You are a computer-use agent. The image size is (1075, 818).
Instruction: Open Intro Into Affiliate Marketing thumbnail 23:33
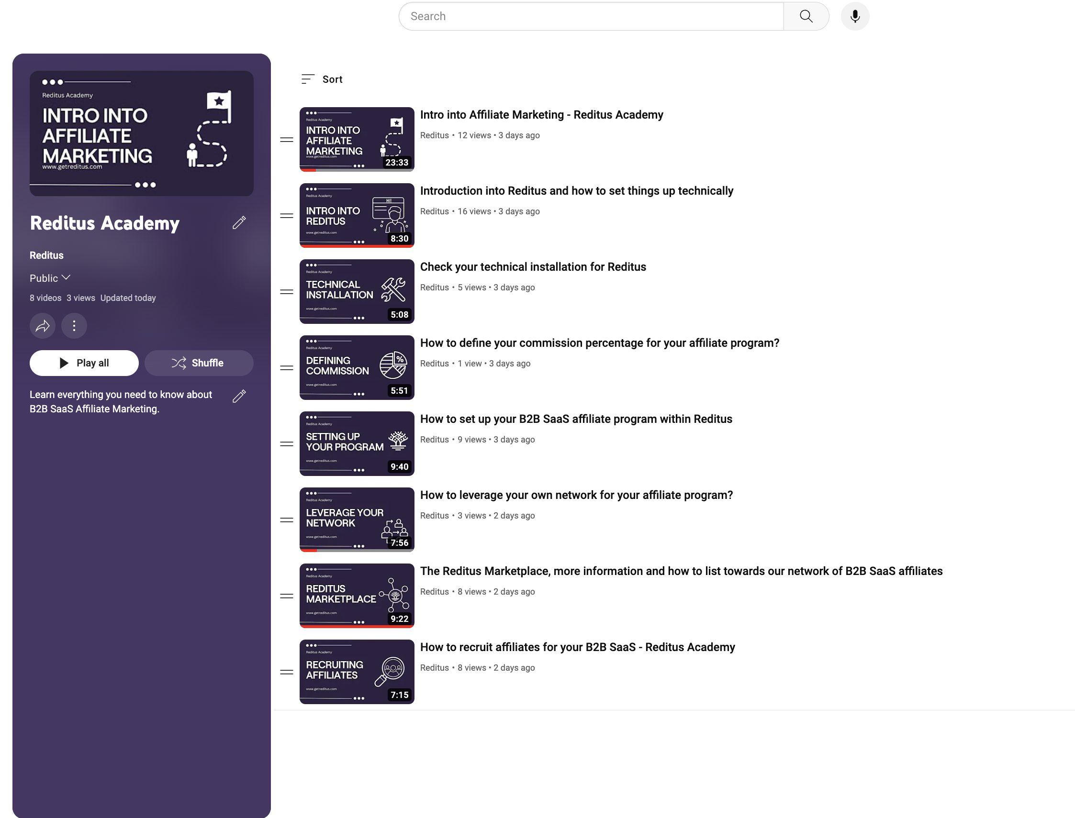pyautogui.click(x=357, y=139)
